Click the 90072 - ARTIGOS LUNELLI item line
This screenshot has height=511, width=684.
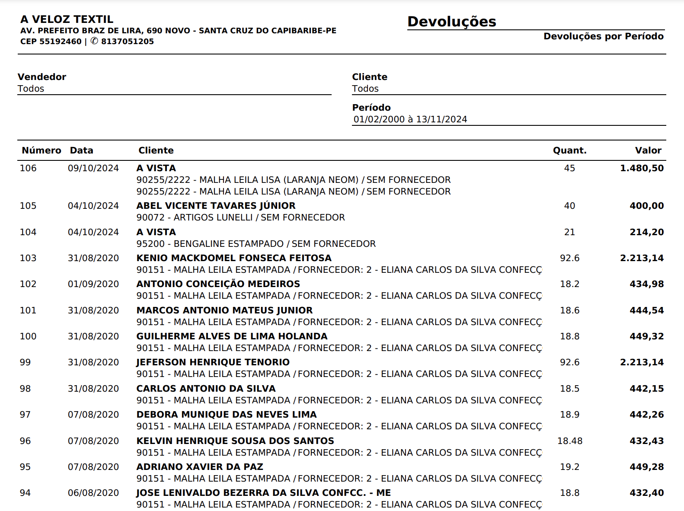240,217
